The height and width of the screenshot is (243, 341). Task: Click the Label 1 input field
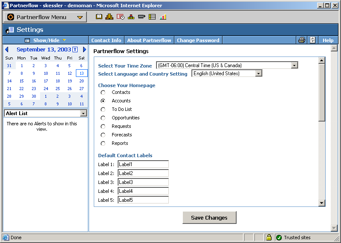pyautogui.click(x=143, y=164)
